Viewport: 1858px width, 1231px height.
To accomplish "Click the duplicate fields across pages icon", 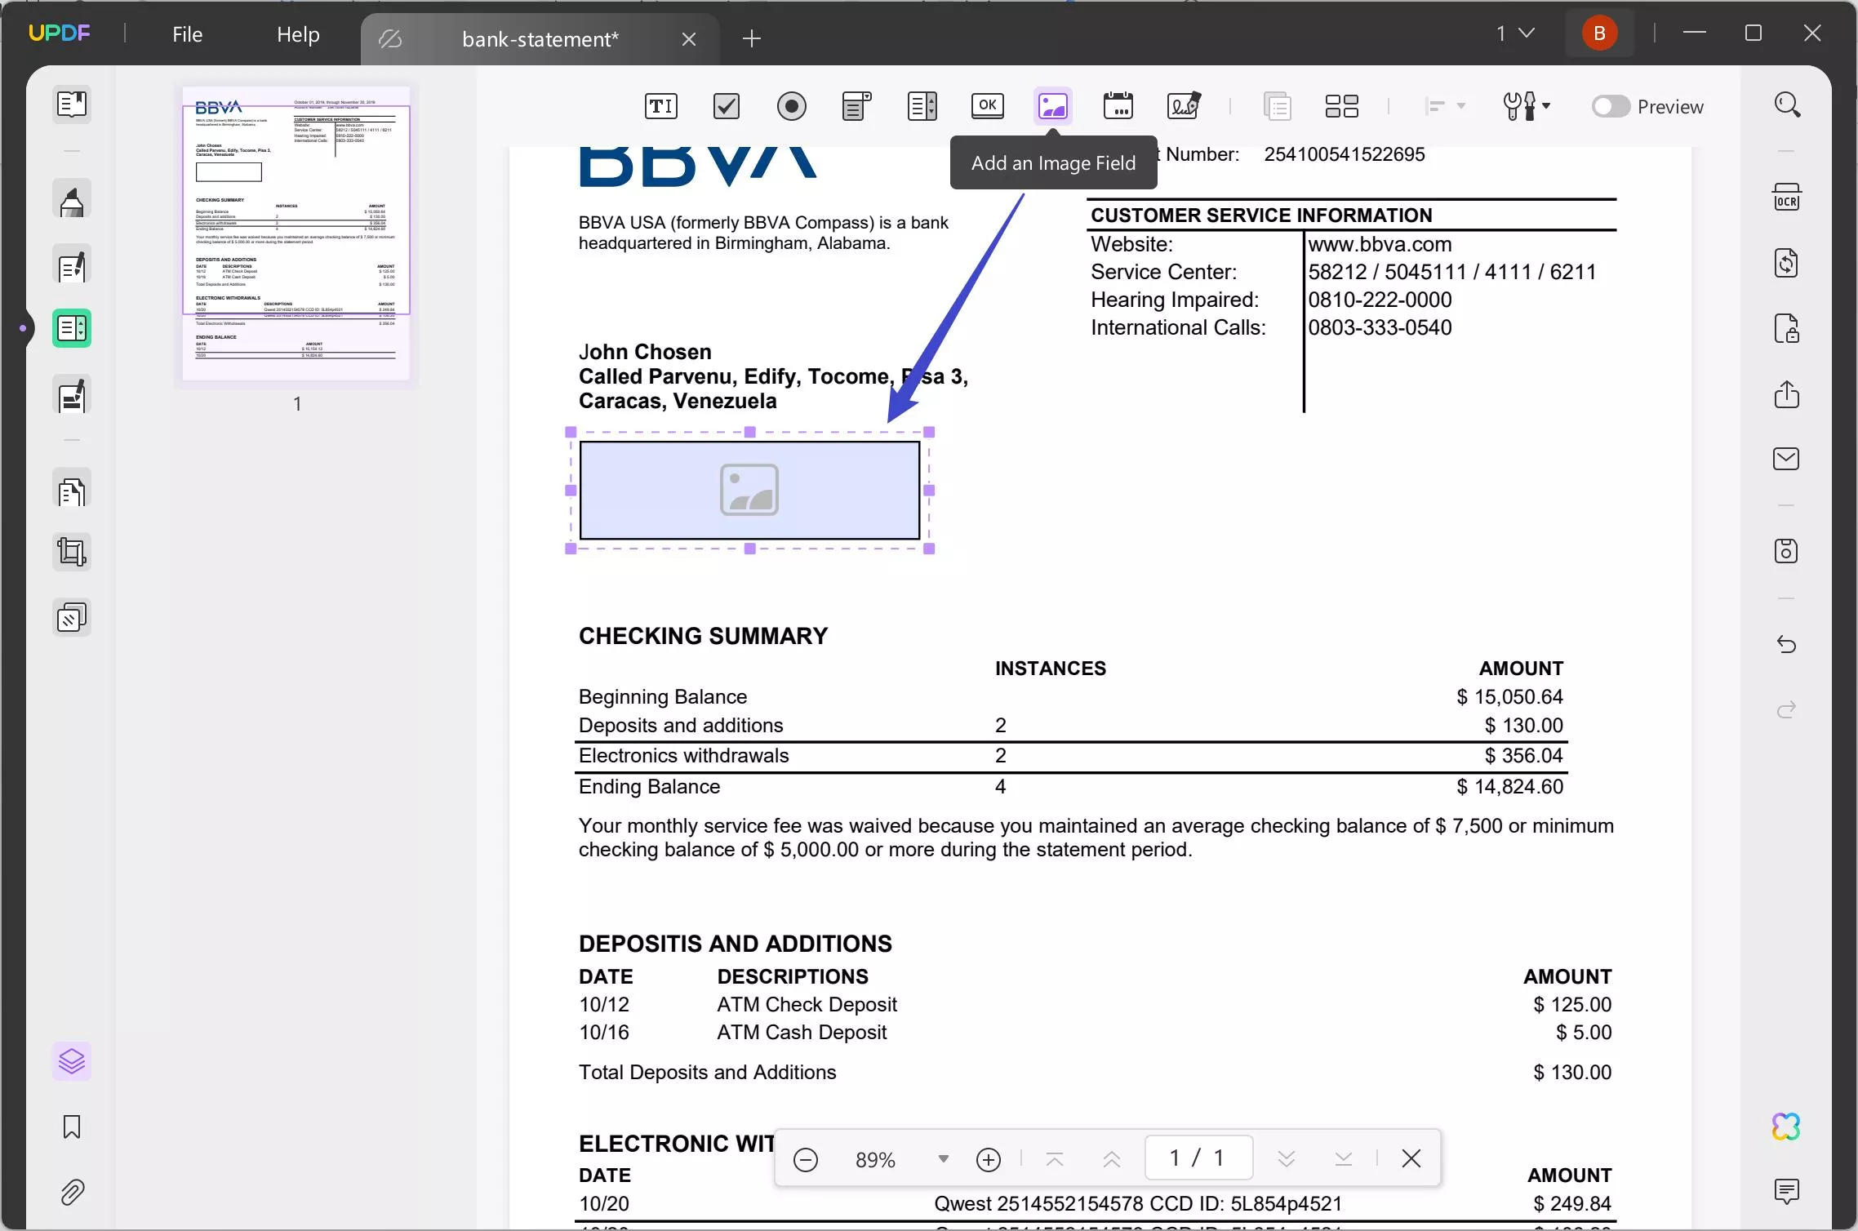I will (x=1277, y=106).
